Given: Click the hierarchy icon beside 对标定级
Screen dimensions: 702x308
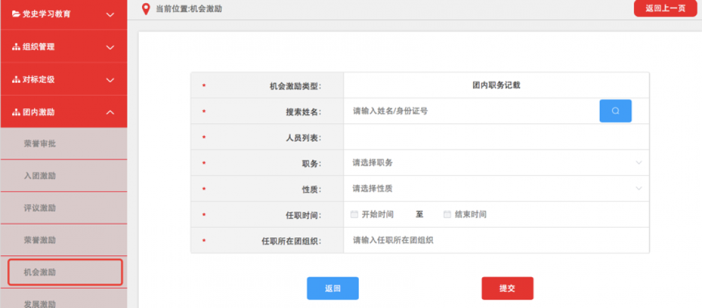Looking at the screenshot, I should 16,80.
